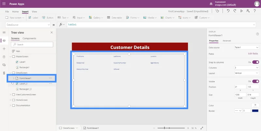Open the Media dropdown in ribbon
The image size is (261, 131).
(x=150, y=18)
